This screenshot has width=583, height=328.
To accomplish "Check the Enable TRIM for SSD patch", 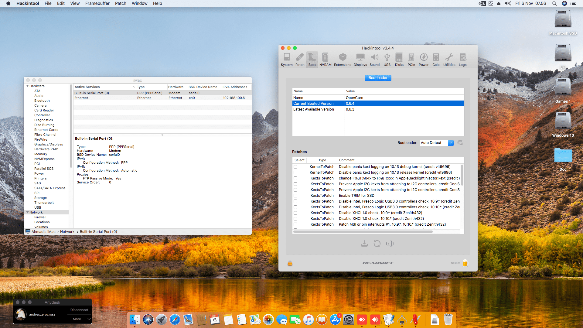I will [295, 196].
